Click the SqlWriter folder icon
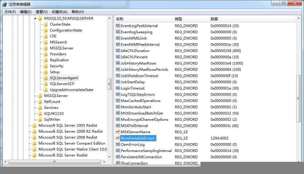Image resolution: width=304 pixels, height=174 pixels. (x=40, y=120)
